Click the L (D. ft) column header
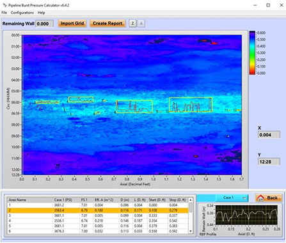Viewport: 286px width, 243px height. tap(139, 200)
